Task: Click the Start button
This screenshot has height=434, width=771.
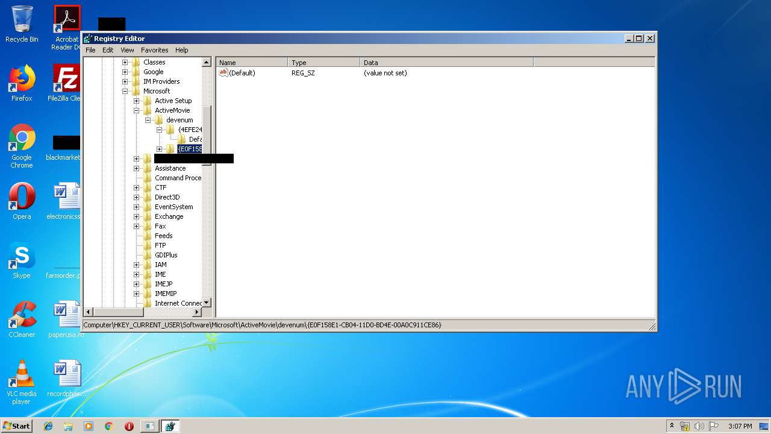Action: (17, 426)
